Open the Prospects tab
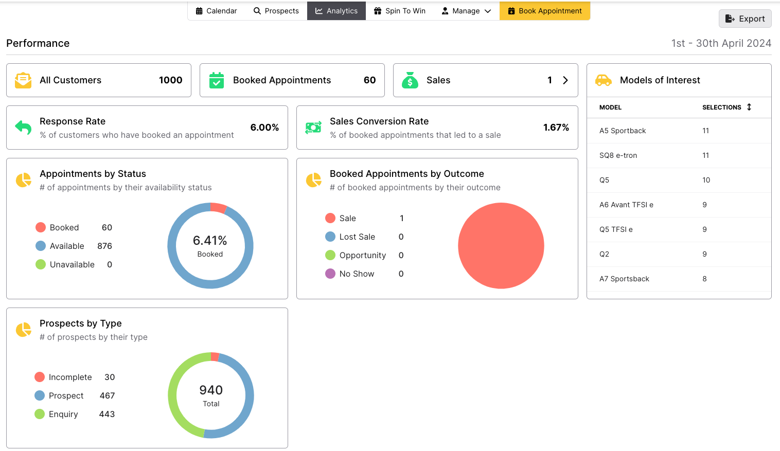Screen dimensions: 780x451 (276, 11)
